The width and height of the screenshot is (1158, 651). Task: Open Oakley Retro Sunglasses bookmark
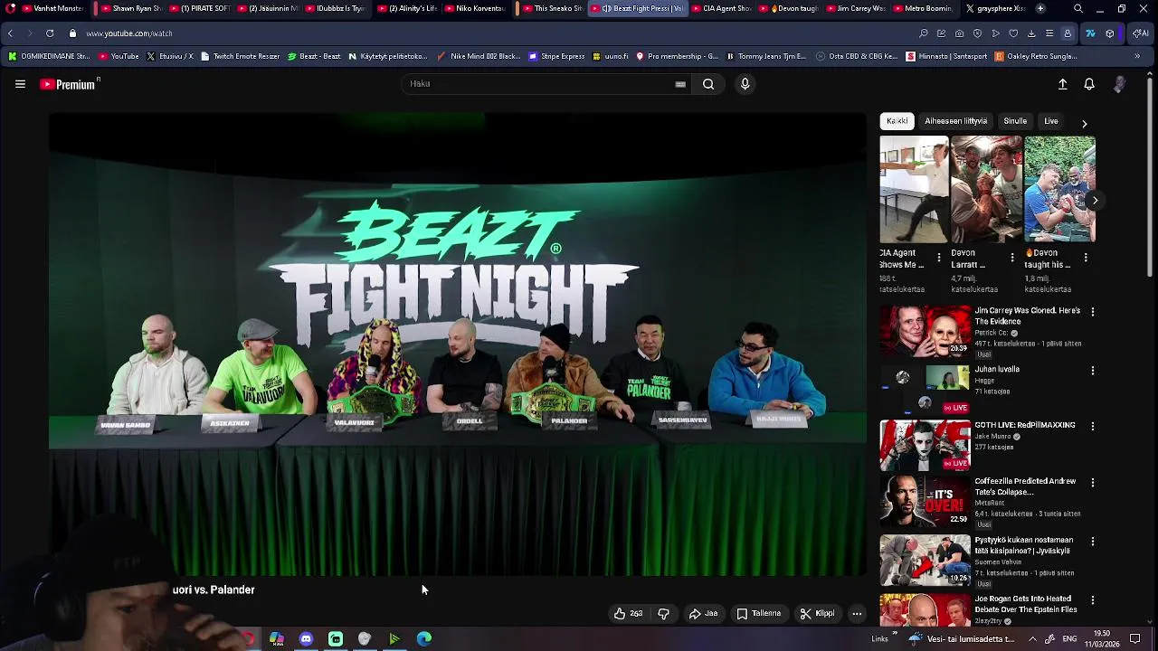point(1037,56)
